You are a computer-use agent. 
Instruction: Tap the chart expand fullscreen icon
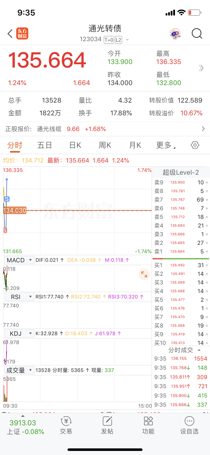144,274
